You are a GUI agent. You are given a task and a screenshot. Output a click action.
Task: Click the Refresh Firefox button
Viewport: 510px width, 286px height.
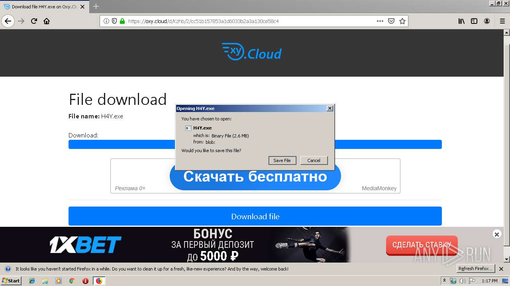[475, 269]
